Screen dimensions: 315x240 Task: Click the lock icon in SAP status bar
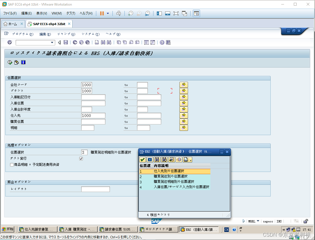click(306, 221)
